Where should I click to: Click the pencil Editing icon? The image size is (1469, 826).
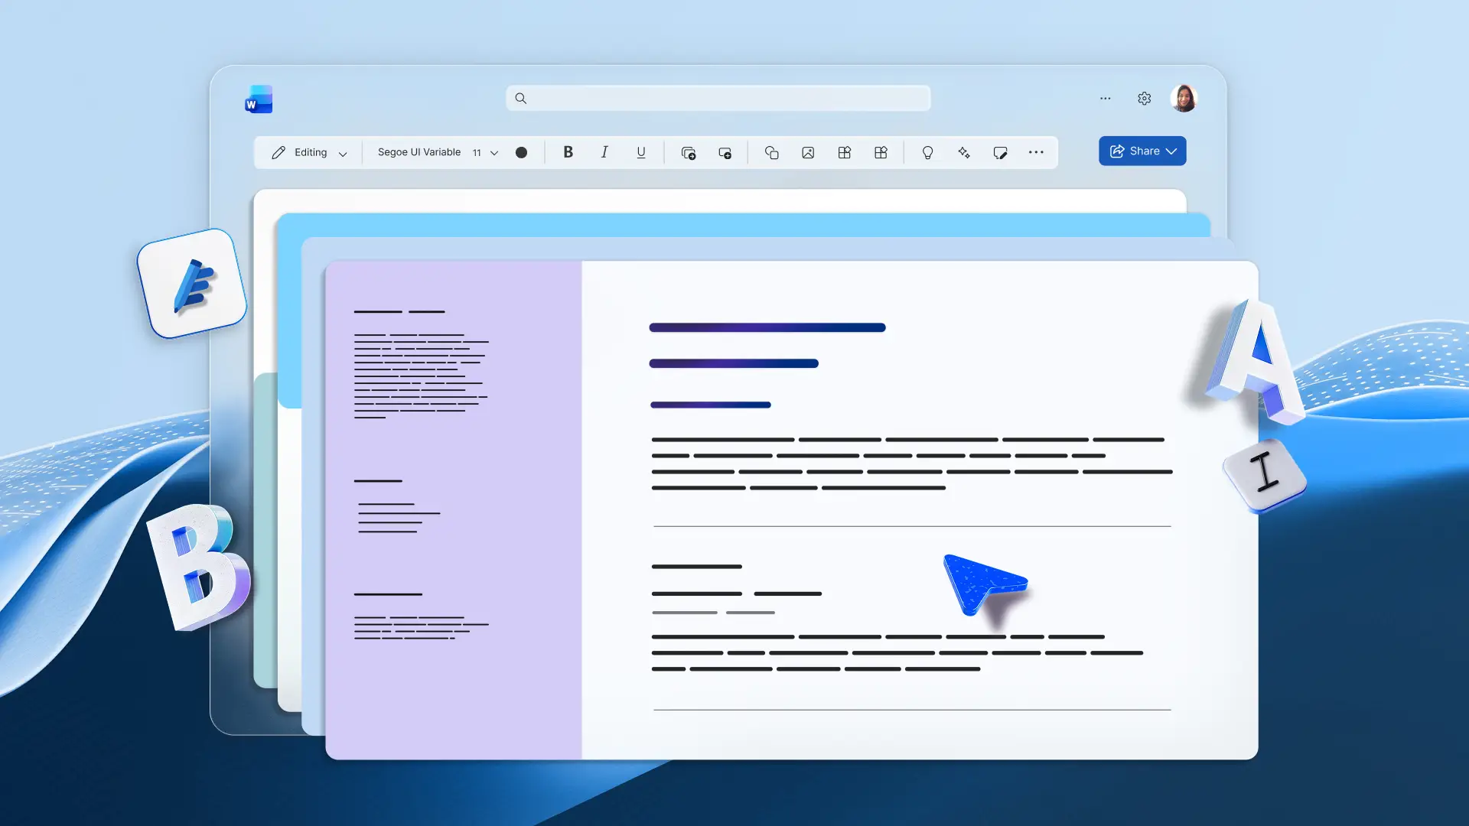(x=278, y=152)
